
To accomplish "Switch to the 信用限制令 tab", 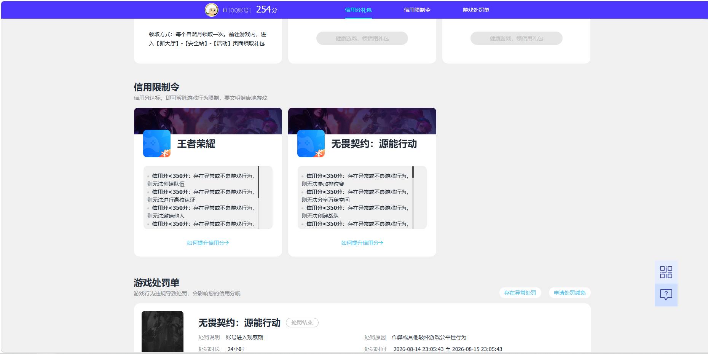I will tap(417, 10).
